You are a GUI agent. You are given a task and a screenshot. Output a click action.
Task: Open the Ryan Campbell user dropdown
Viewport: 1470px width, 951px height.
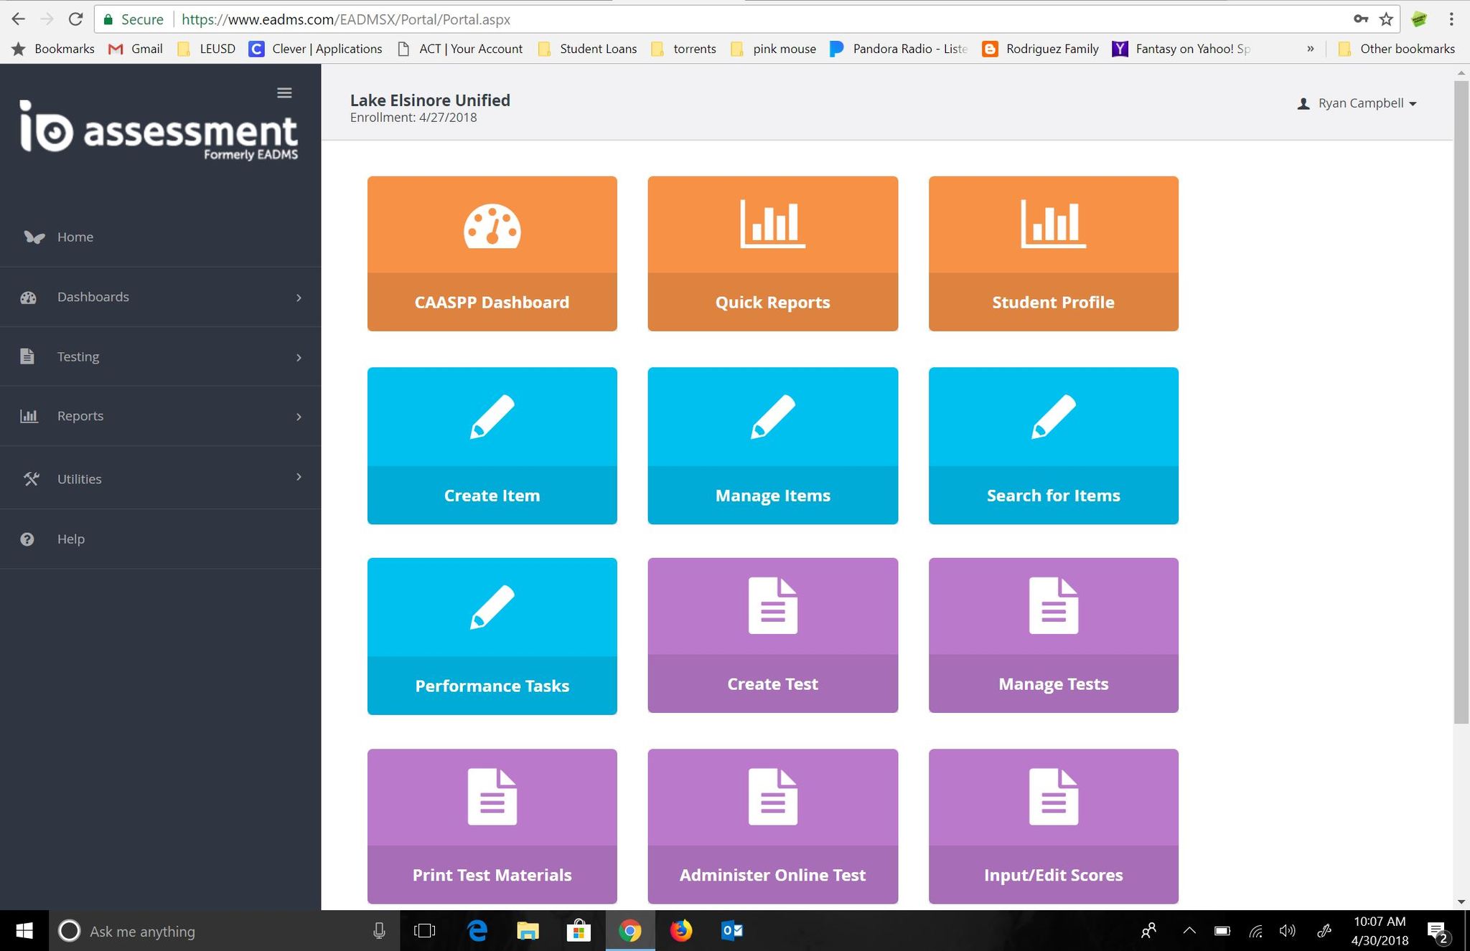coord(1360,103)
